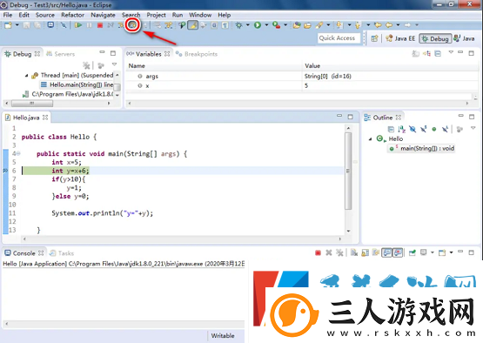Switch to Java EE perspective

pos(400,38)
